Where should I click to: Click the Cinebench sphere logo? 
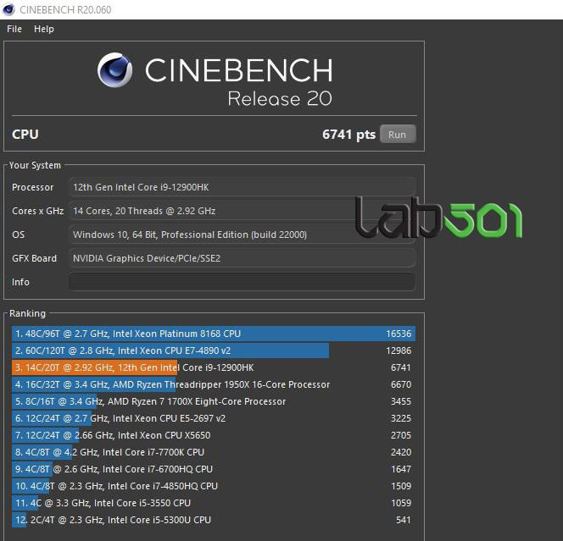point(116,71)
